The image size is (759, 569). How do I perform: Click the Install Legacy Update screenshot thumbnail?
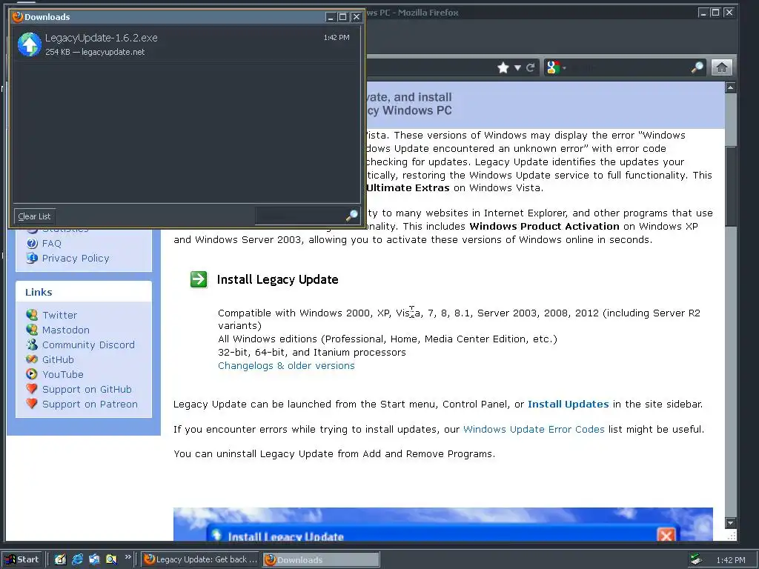pyautogui.click(x=443, y=524)
